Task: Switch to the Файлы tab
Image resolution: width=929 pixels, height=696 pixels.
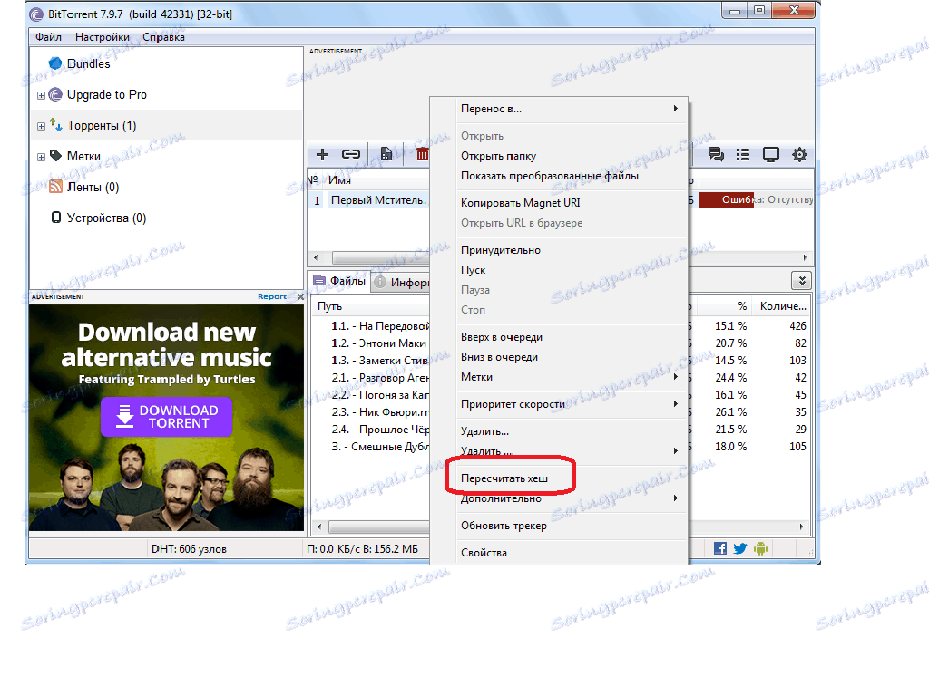Action: pyautogui.click(x=339, y=281)
